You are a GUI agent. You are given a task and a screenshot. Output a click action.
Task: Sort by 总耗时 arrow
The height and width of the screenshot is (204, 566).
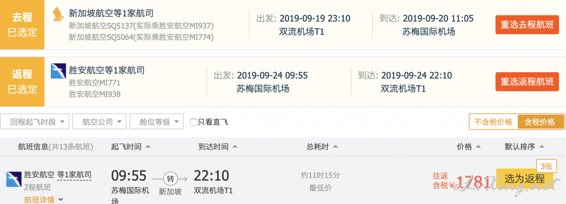click(x=336, y=147)
